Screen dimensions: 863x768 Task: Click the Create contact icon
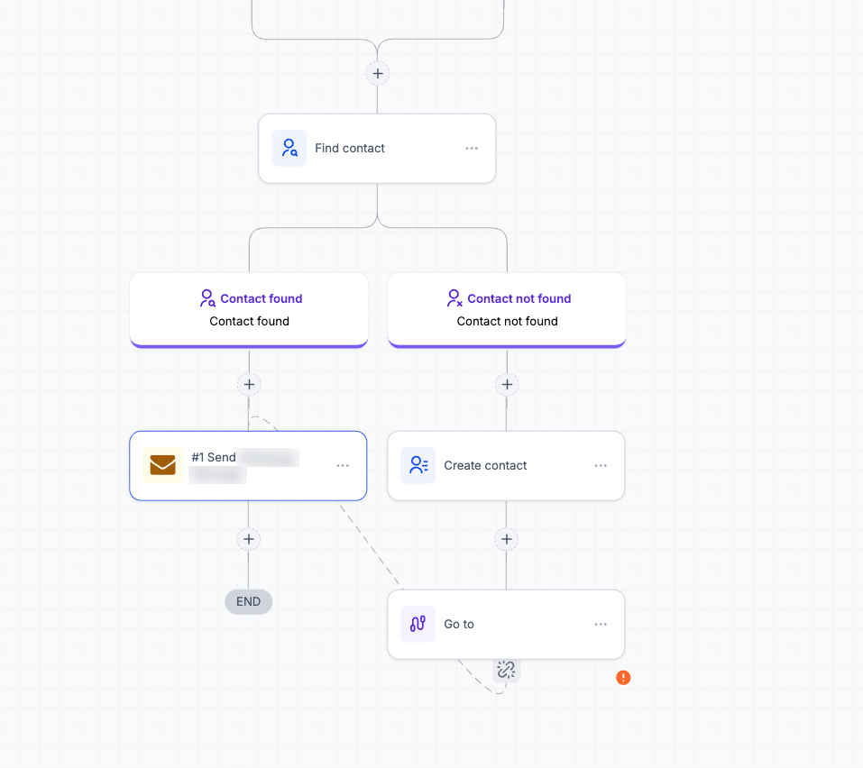[x=418, y=465]
